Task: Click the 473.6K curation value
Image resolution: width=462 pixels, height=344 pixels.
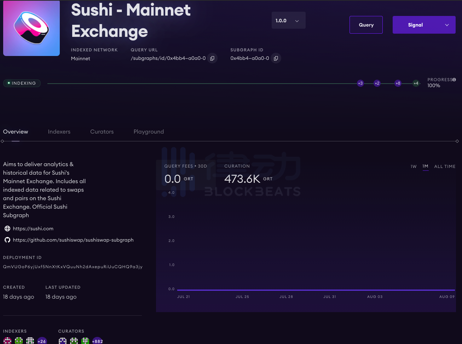Action: [x=242, y=179]
